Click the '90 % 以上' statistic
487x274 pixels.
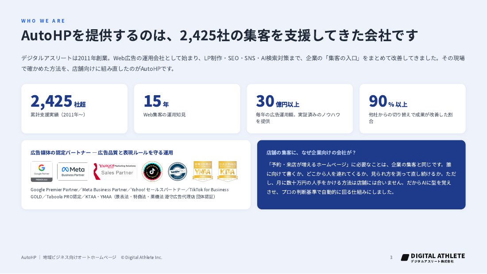pyautogui.click(x=388, y=101)
